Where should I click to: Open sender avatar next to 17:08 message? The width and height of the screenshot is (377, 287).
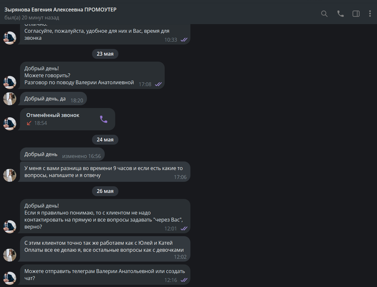click(10, 83)
